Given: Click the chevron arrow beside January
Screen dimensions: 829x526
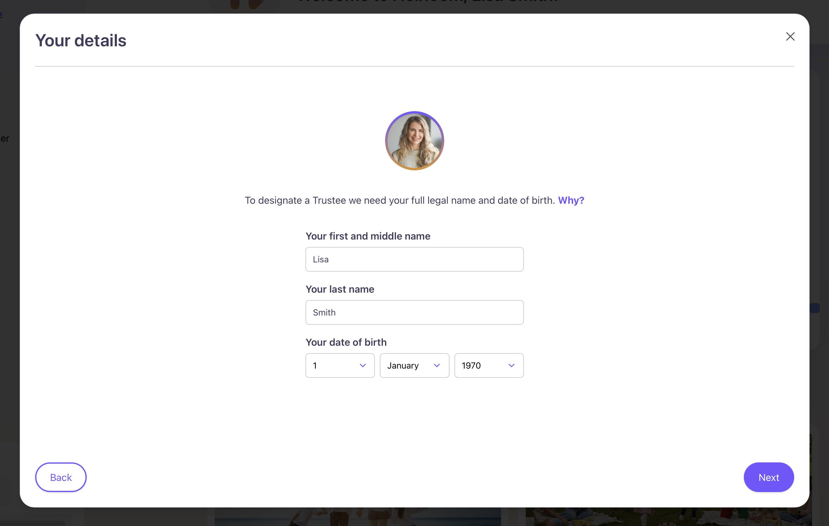Looking at the screenshot, I should point(437,365).
